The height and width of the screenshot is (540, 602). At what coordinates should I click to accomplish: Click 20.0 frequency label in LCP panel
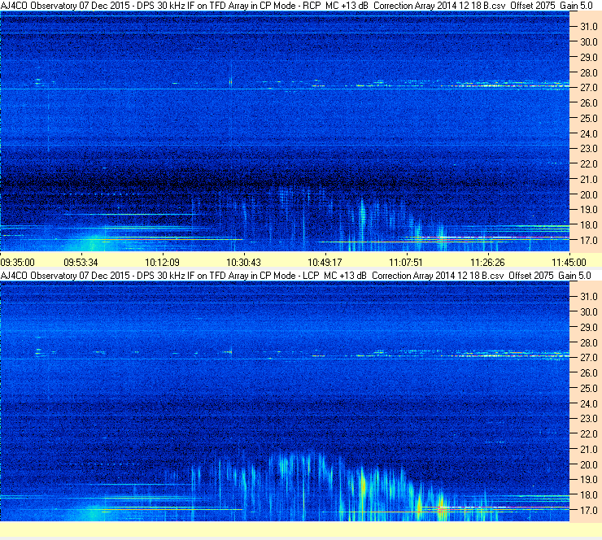pyautogui.click(x=588, y=465)
